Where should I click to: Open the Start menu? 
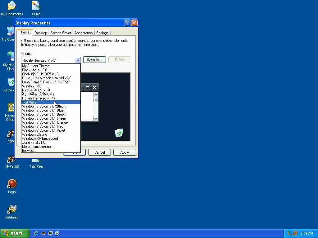(x=14, y=233)
